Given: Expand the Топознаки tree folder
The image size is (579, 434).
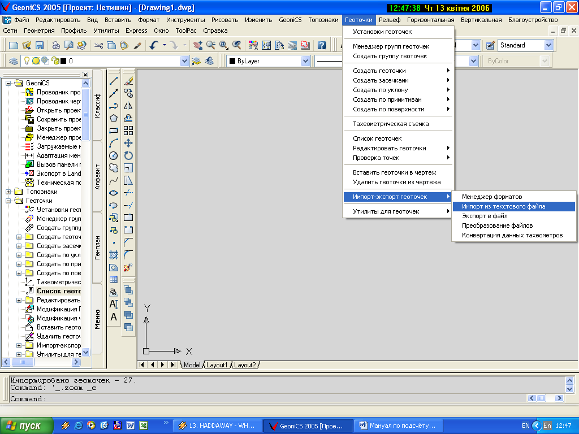Looking at the screenshot, I should (8, 192).
